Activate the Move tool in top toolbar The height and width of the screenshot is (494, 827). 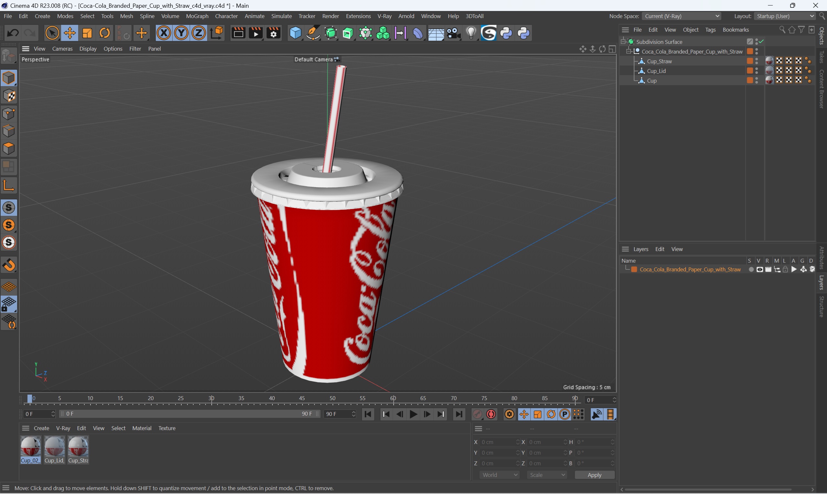tap(70, 33)
